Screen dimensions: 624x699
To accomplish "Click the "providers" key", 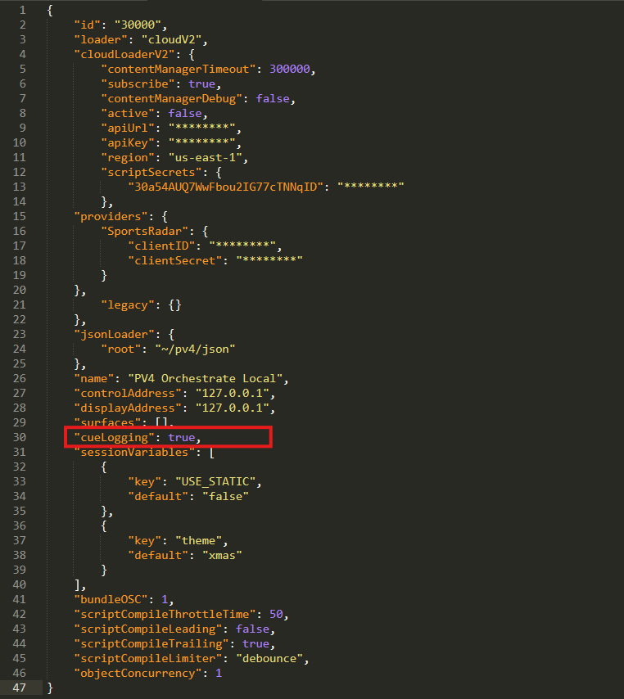I will tap(111, 216).
